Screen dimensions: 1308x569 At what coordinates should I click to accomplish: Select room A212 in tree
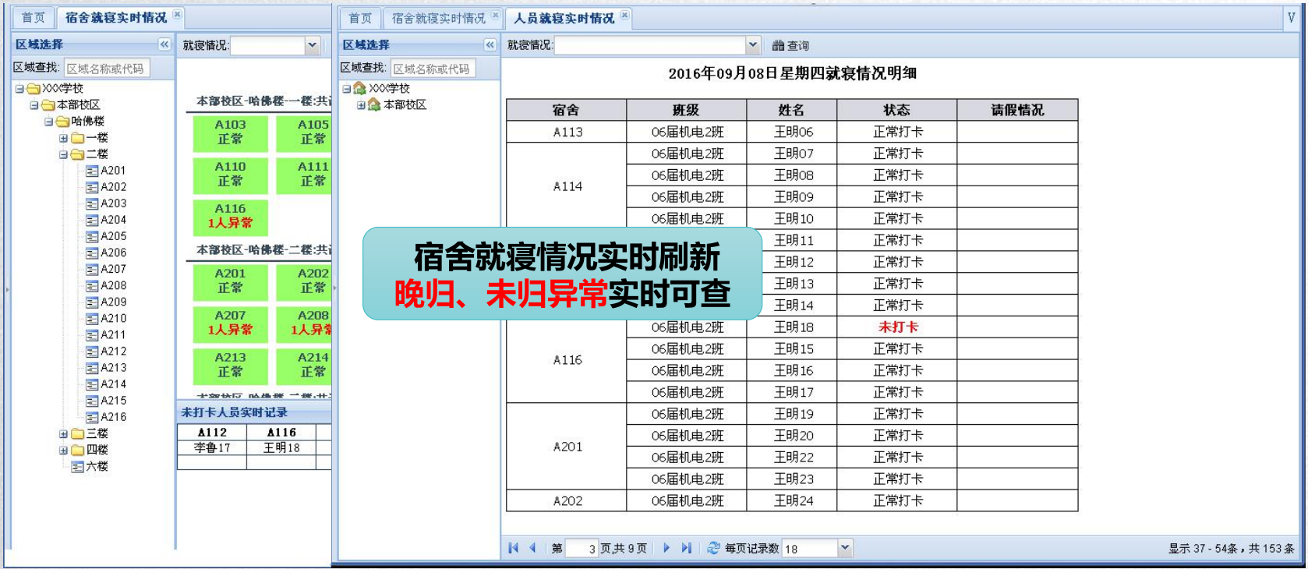pos(113,352)
